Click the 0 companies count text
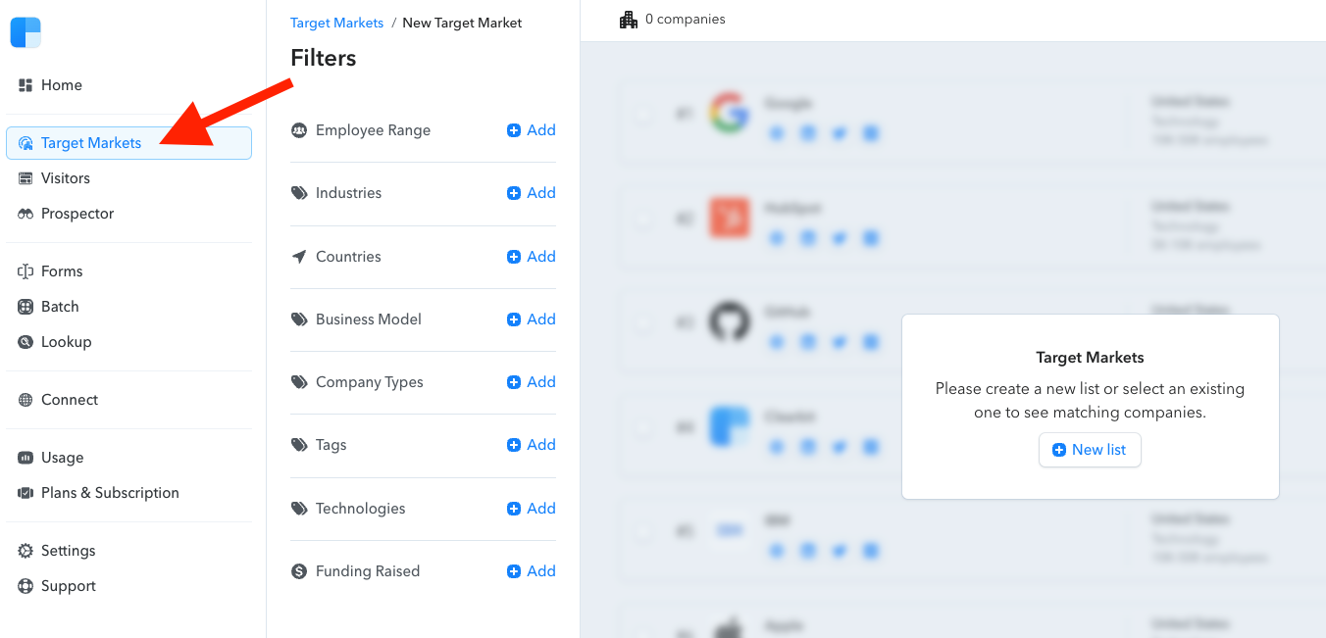 click(686, 20)
